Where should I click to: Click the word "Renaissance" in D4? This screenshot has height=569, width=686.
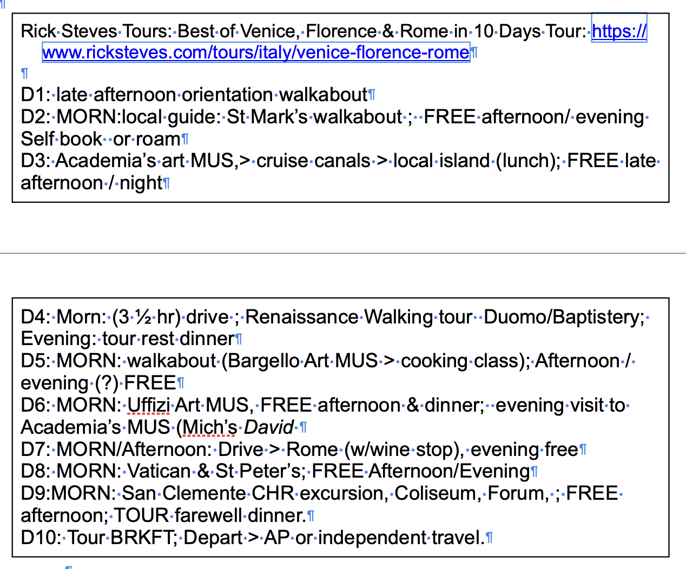click(x=302, y=317)
